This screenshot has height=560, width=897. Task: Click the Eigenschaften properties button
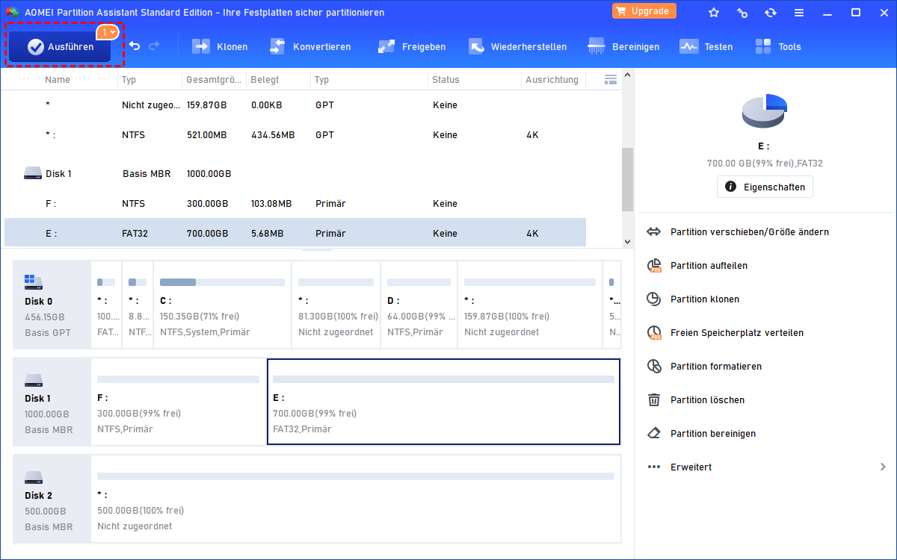pyautogui.click(x=765, y=187)
